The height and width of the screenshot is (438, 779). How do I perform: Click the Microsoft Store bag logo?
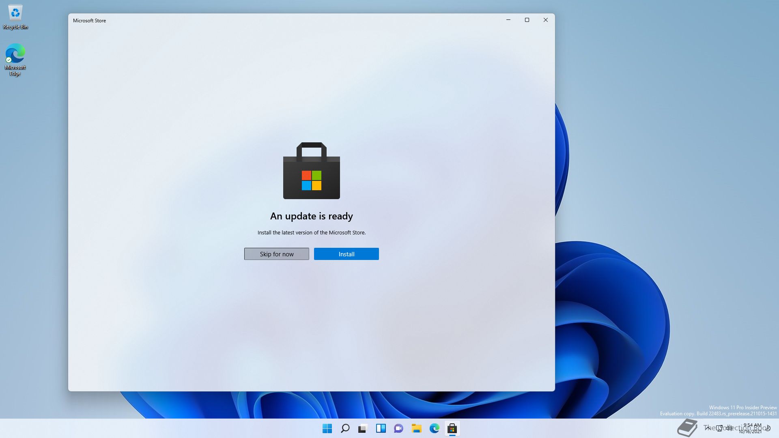(311, 171)
